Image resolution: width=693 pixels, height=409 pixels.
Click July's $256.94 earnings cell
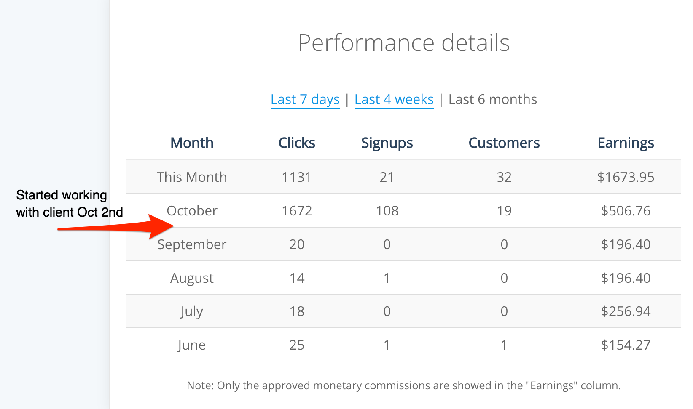[x=626, y=311]
